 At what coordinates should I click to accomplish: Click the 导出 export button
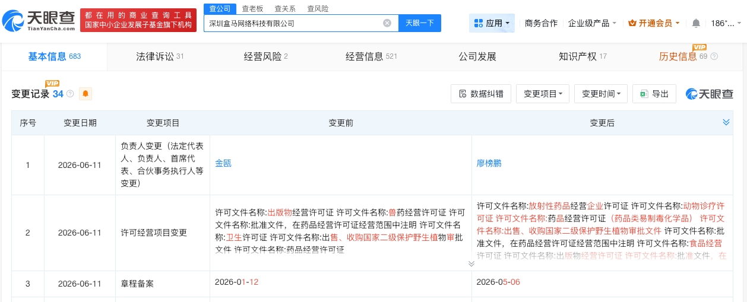(x=654, y=94)
